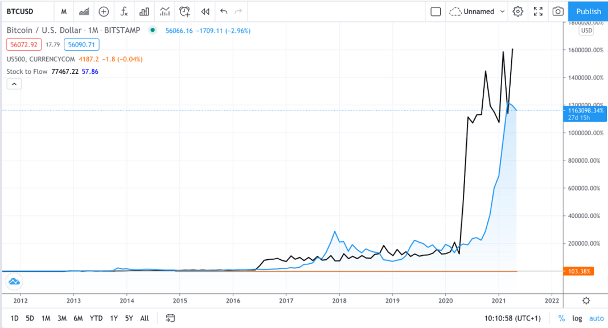Select the YTD date range
Viewport: 608px width, 328px height.
[96, 318]
